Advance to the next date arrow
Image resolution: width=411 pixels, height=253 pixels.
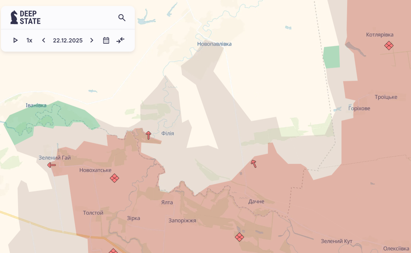point(92,40)
